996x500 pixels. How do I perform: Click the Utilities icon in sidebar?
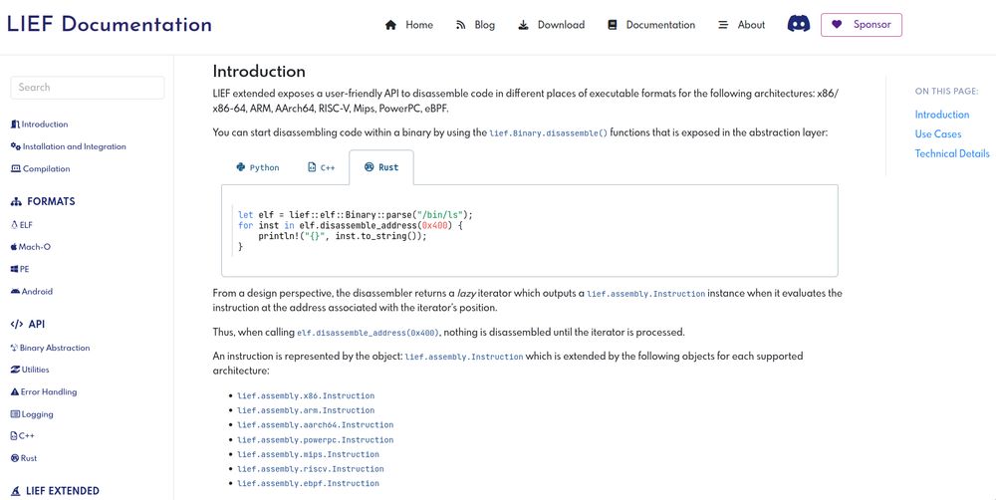click(15, 370)
